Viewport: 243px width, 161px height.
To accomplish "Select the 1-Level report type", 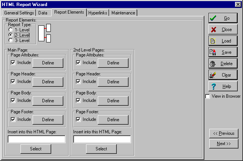I will [x=11, y=30].
